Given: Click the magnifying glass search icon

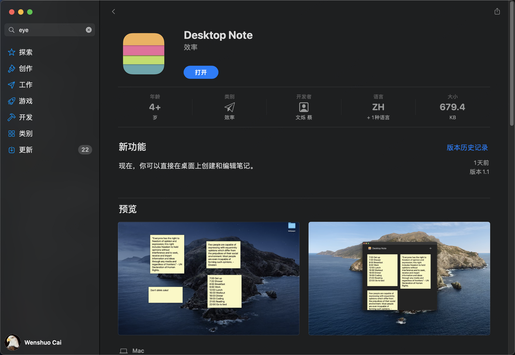Looking at the screenshot, I should click(12, 30).
